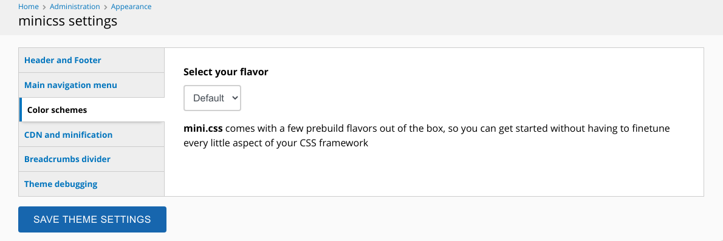723x241 pixels.
Task: Click the chevron separator after Administration
Action: (x=106, y=7)
